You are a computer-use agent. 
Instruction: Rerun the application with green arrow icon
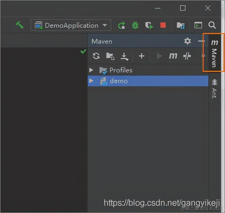click(x=122, y=25)
